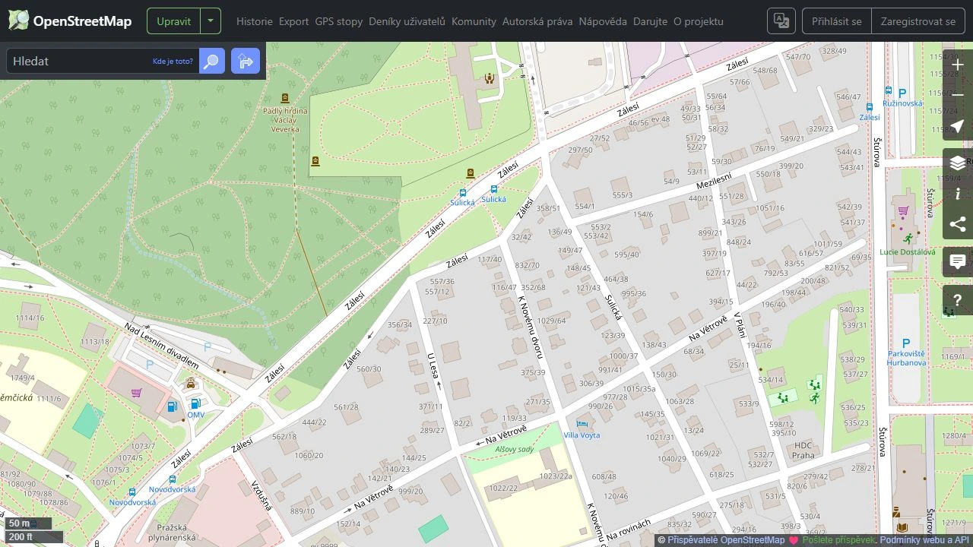This screenshot has height=547, width=973.
Task: Zoom in on the map
Action: pos(958,65)
